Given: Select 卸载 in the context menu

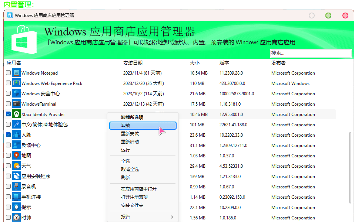Looking at the screenshot, I should (143, 126).
